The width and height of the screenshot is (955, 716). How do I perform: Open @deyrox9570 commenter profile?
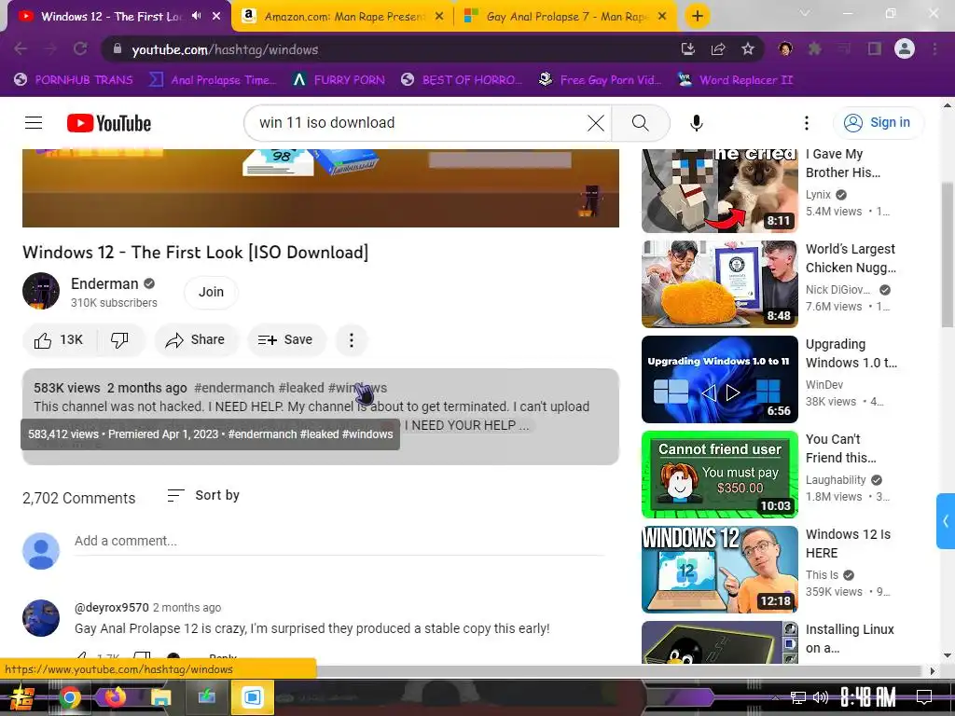coord(112,608)
